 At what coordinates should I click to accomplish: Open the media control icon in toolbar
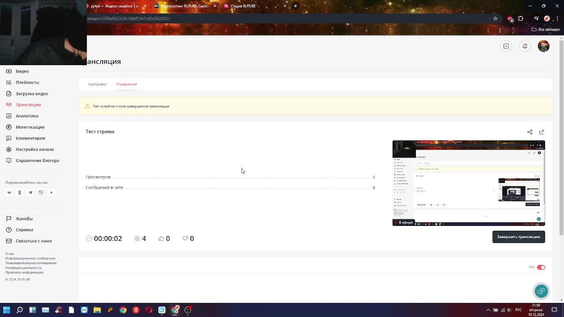pos(536,18)
